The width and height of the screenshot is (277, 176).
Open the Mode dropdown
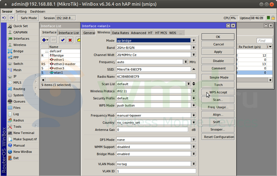pyautogui.click(x=194, y=40)
